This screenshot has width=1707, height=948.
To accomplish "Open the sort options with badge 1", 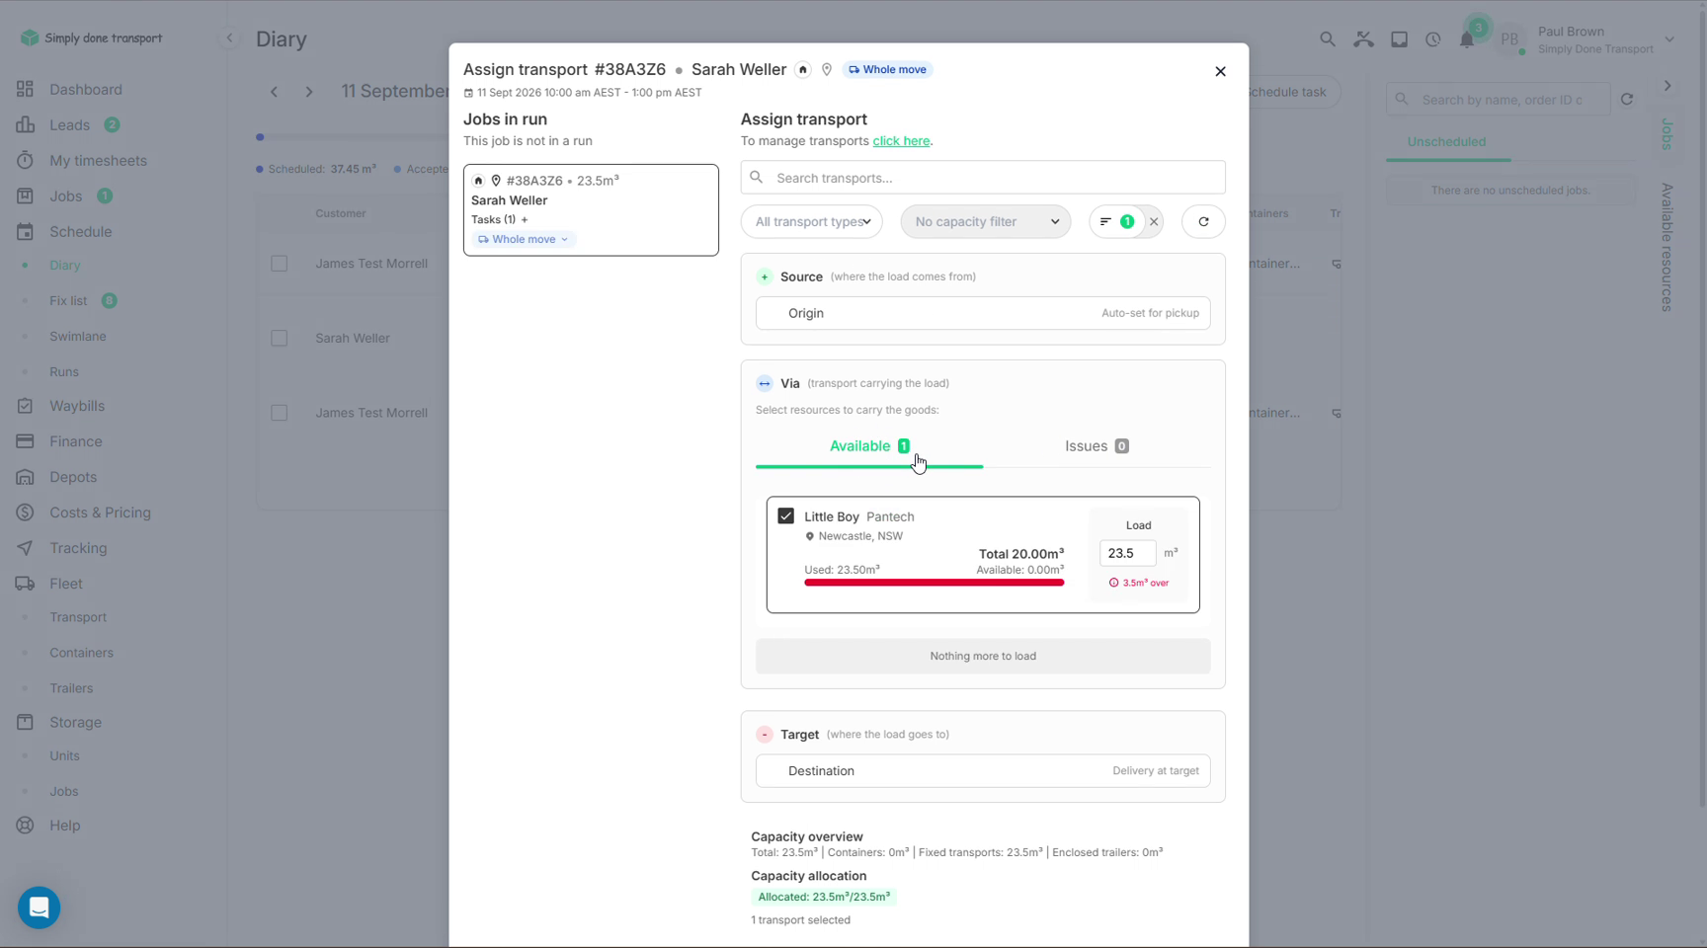I will tap(1116, 221).
